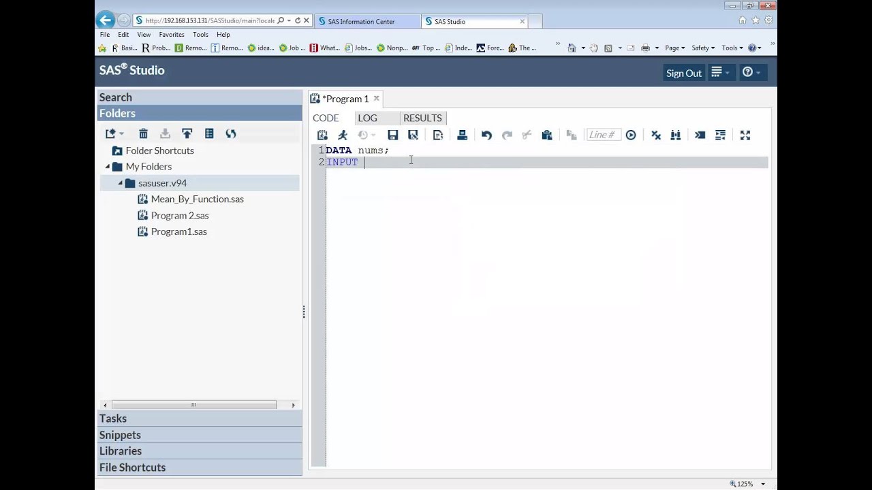Click the browser home icon

click(x=742, y=20)
